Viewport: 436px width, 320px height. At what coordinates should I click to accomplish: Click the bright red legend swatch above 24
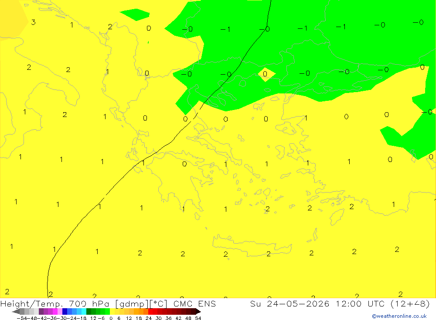tap(150, 312)
